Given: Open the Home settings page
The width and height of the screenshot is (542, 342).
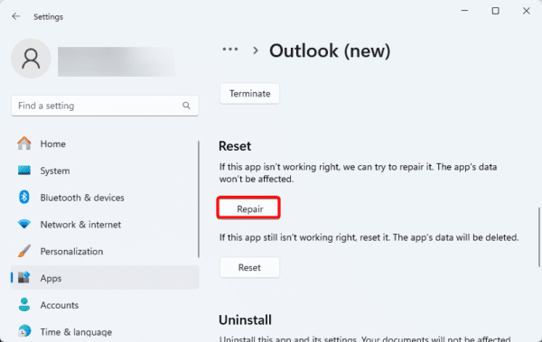Looking at the screenshot, I should (x=105, y=143).
